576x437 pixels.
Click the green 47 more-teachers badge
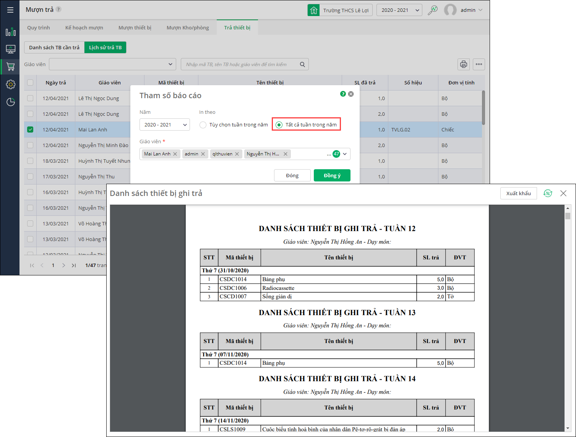pos(336,154)
